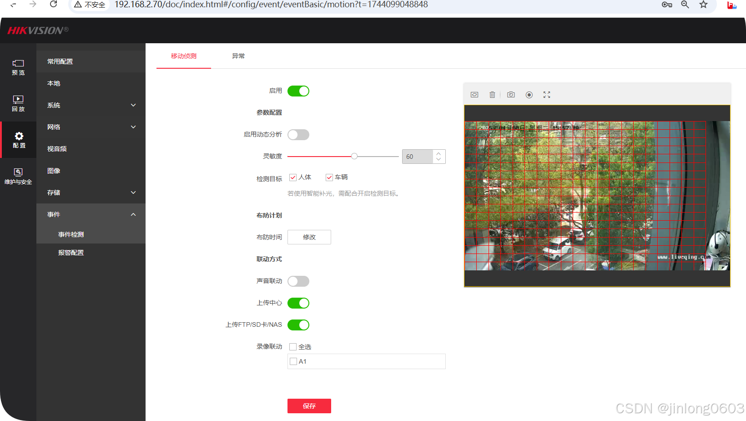Clear all motion detection grid areas with trash icon
The height and width of the screenshot is (421, 746).
tap(492, 94)
